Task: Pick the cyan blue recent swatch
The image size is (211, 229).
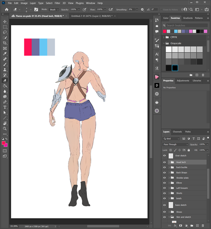Action: [176, 31]
